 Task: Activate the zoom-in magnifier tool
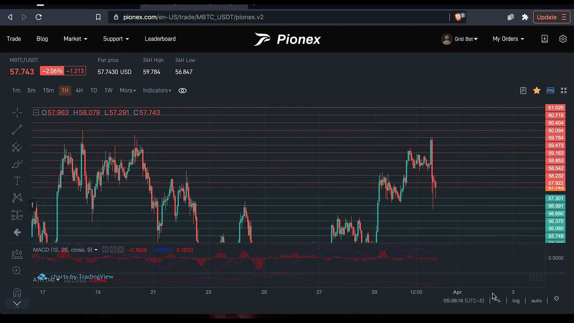pyautogui.click(x=17, y=271)
